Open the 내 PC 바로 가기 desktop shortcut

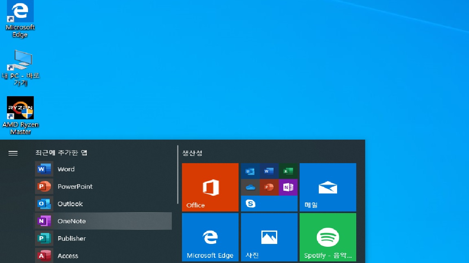[x=20, y=68]
